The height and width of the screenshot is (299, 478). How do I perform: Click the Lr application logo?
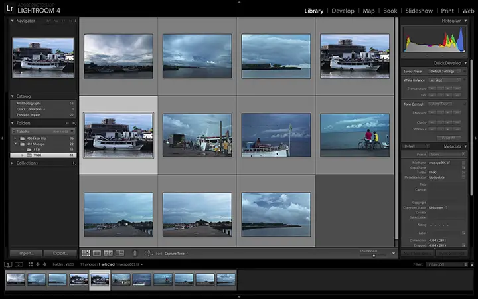pos(9,8)
